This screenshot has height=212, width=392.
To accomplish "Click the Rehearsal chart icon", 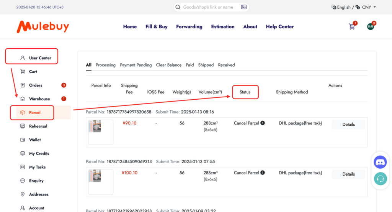I will tap(23, 126).
